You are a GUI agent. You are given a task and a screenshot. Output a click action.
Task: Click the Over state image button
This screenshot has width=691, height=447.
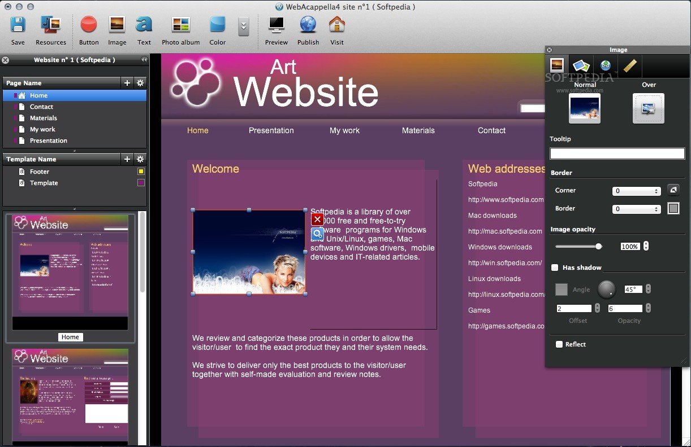649,108
